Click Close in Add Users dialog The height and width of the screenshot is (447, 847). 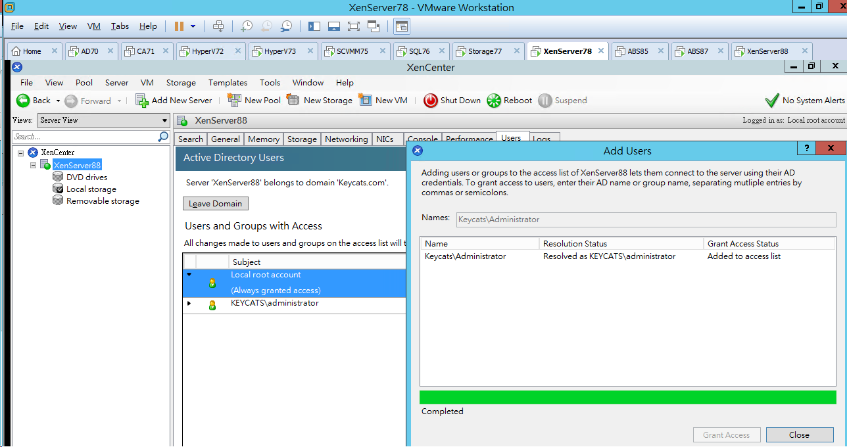pos(800,435)
